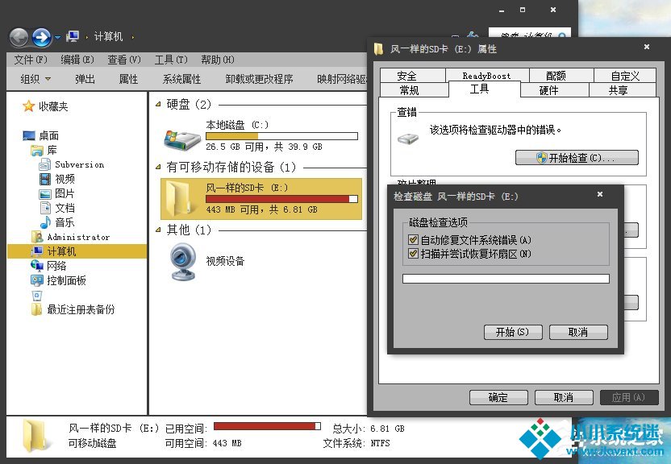Expand the arrow after 计算机 breadcrumb

132,37
